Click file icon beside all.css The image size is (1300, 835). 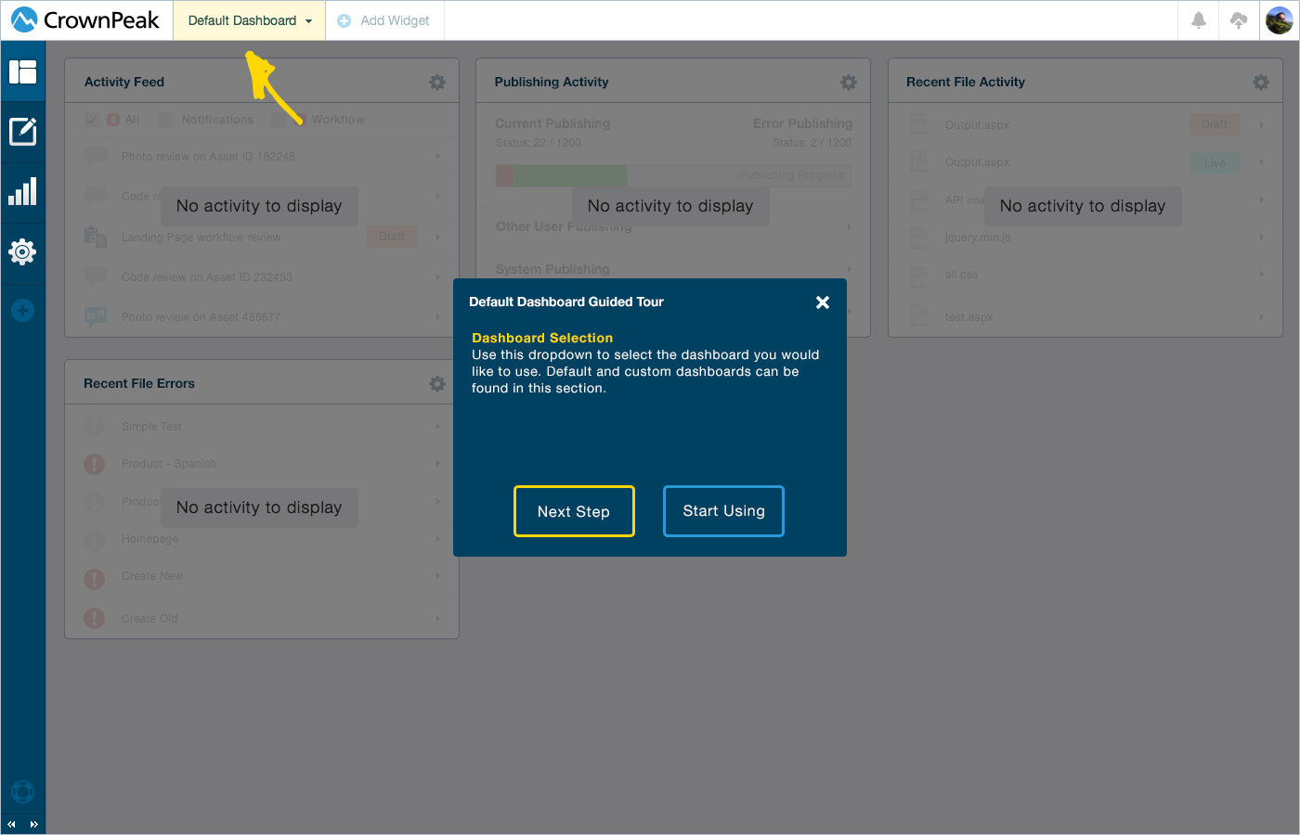918,276
